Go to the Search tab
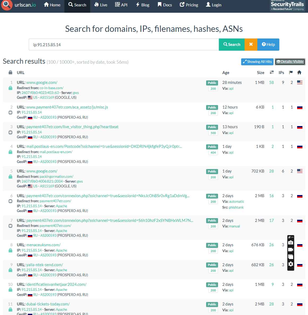The image size is (308, 315). 77,5
